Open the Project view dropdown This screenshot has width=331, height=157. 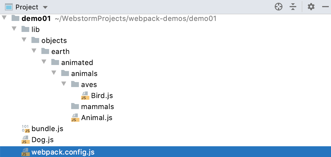(45, 7)
